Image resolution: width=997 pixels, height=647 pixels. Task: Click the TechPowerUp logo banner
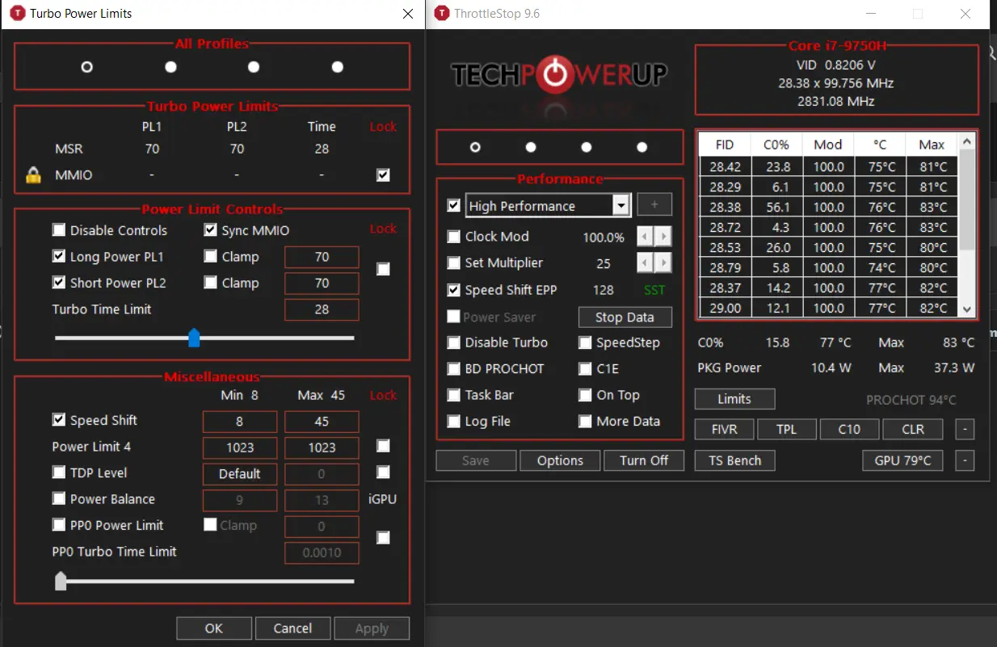click(x=559, y=76)
